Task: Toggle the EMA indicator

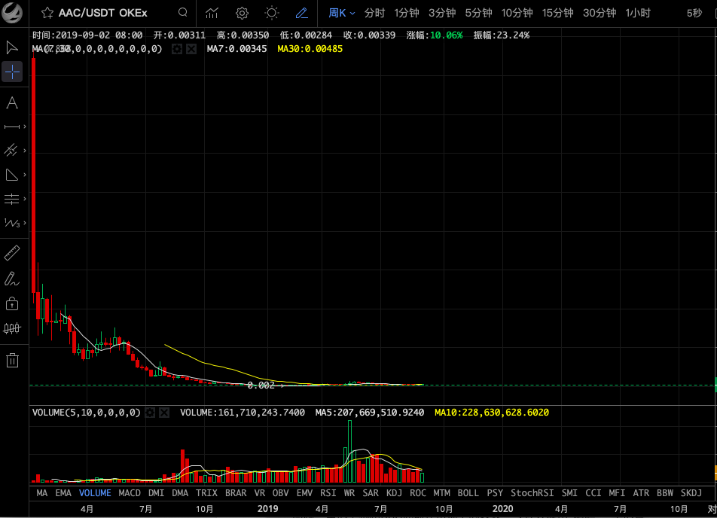Action: pos(63,493)
